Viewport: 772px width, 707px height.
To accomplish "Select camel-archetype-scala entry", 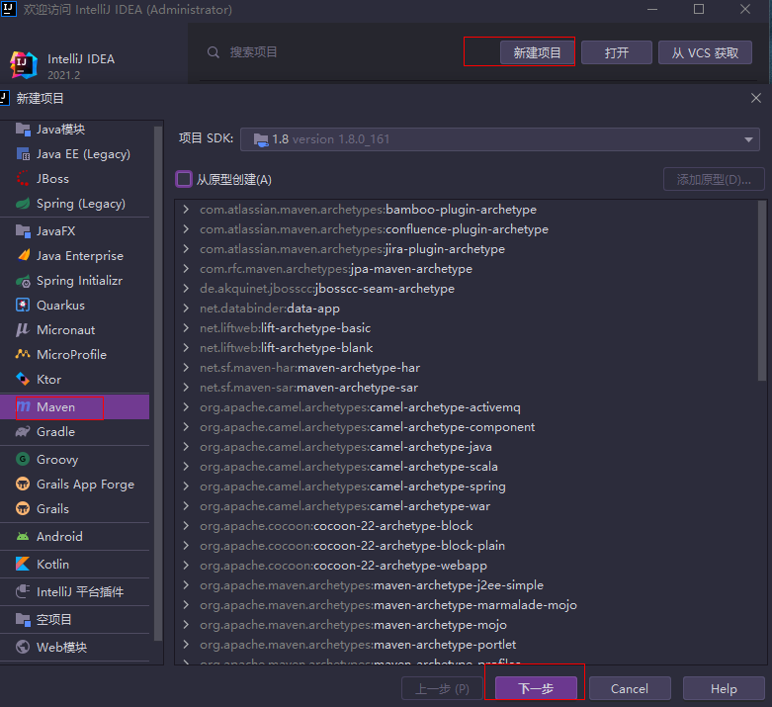I will (349, 466).
